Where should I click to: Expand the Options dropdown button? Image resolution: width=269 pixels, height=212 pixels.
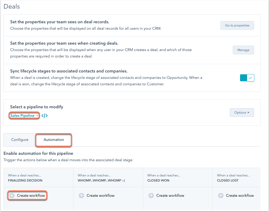242,113
